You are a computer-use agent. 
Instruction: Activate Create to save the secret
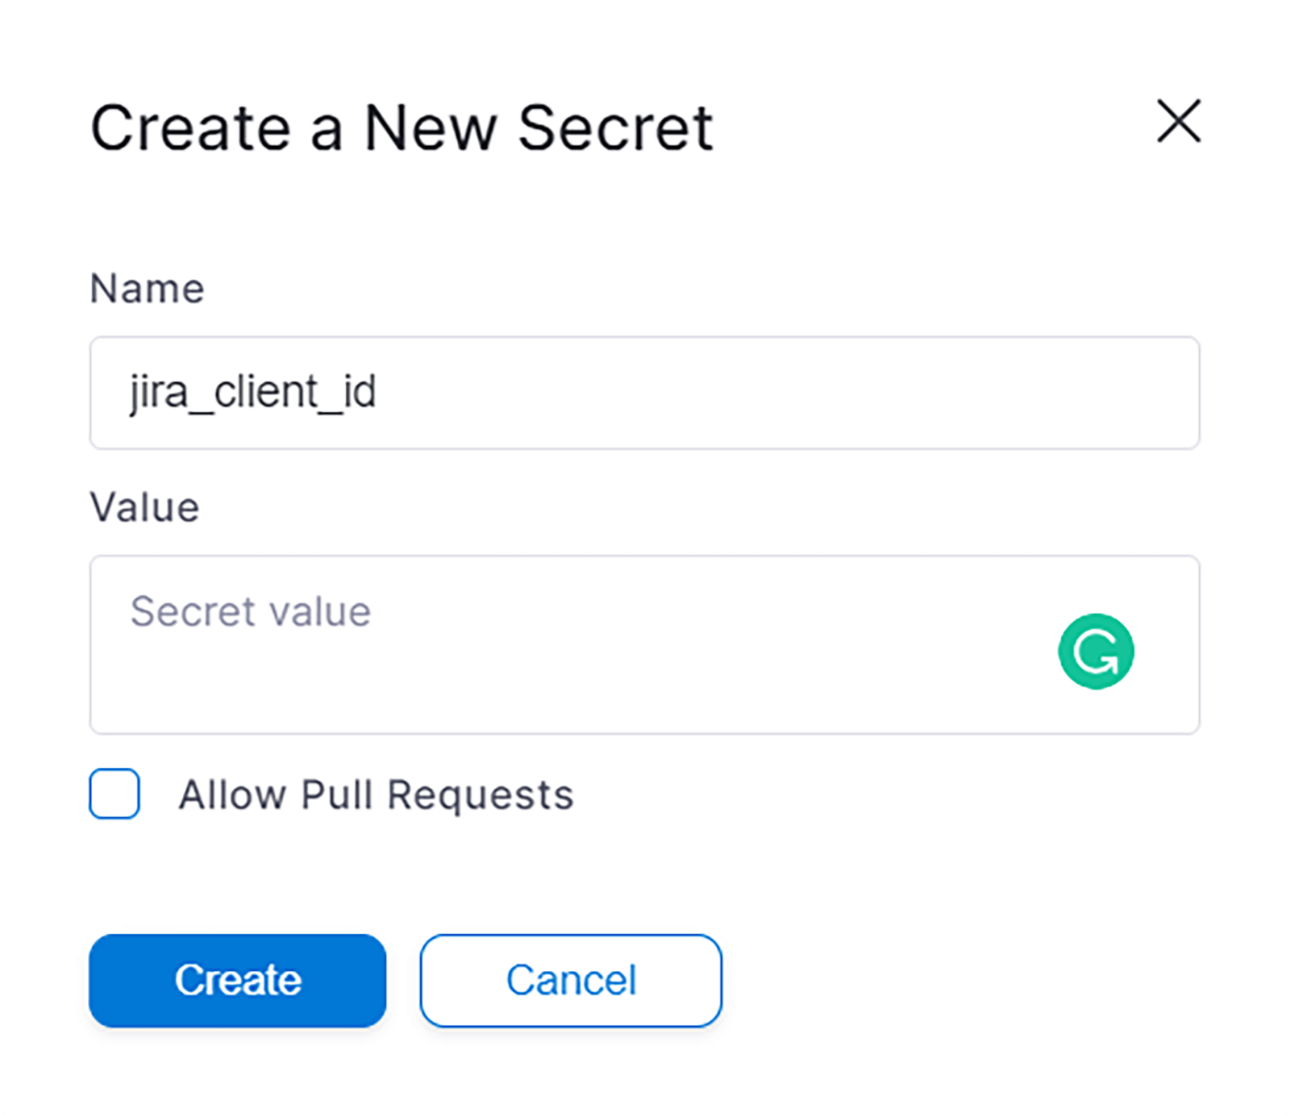coord(237,980)
